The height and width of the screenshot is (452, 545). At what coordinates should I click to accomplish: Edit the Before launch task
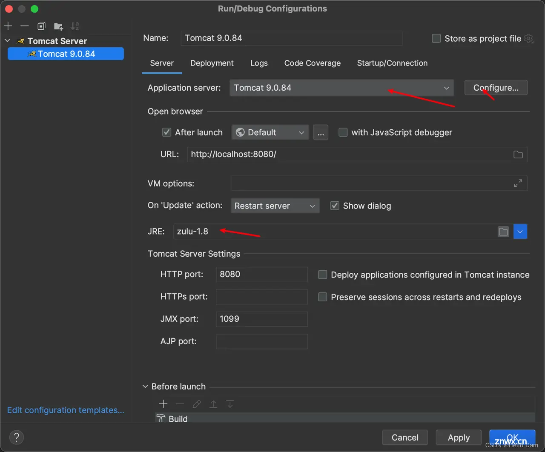[197, 404]
